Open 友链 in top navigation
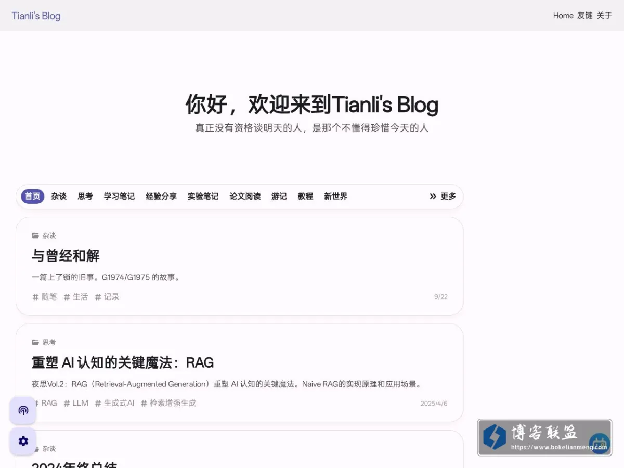The height and width of the screenshot is (468, 624). tap(585, 16)
